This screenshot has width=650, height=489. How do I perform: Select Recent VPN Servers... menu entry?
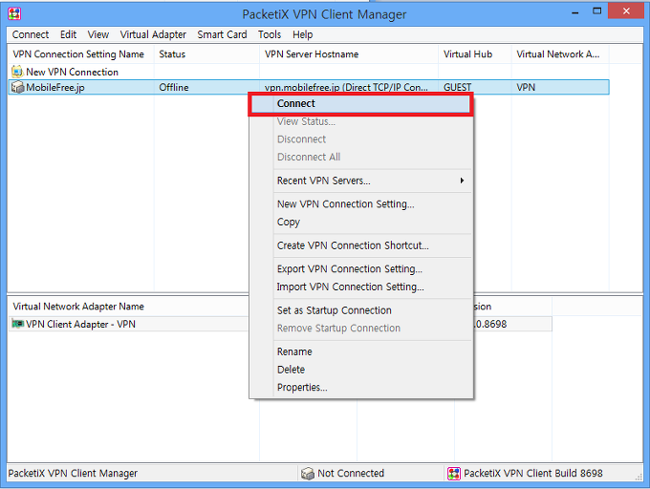(361, 181)
